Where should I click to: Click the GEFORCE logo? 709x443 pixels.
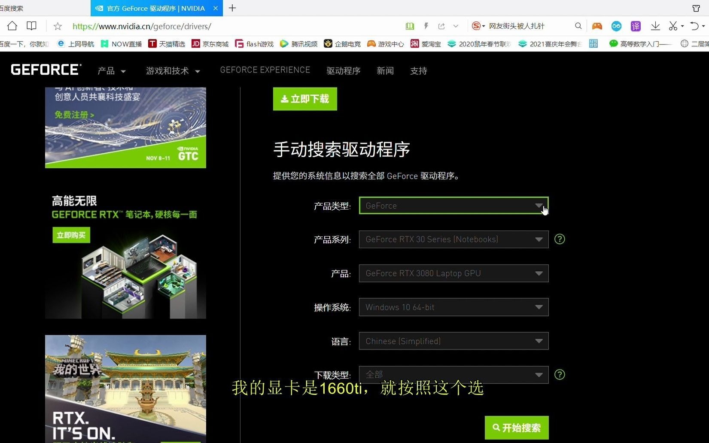[46, 70]
